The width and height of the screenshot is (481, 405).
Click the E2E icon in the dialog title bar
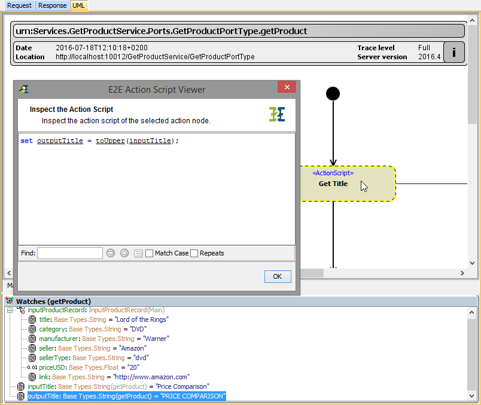pos(24,88)
